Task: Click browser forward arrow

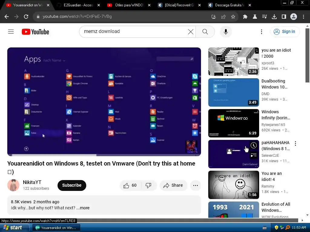Action: tap(16, 17)
